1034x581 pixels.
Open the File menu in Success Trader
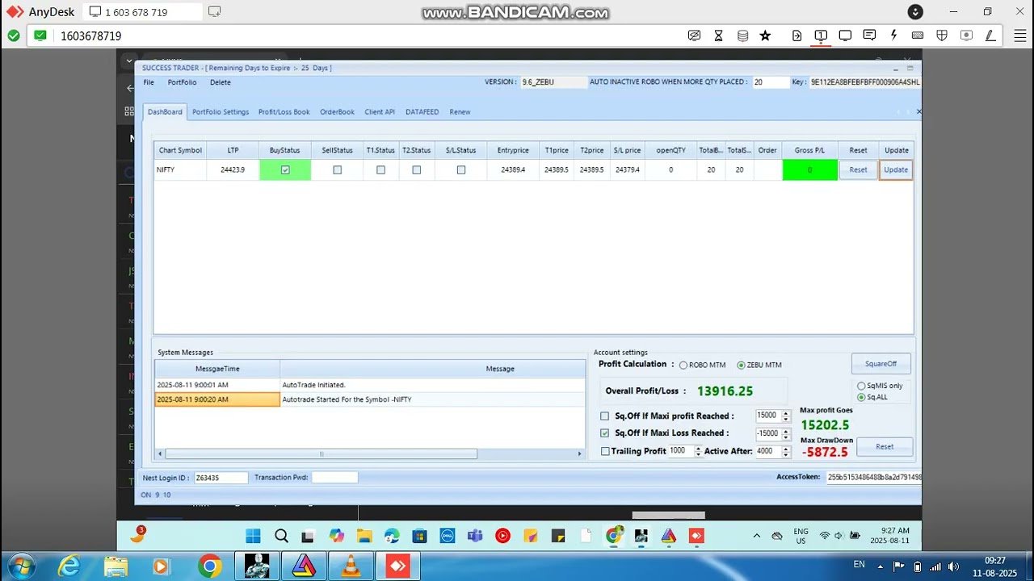(x=148, y=82)
